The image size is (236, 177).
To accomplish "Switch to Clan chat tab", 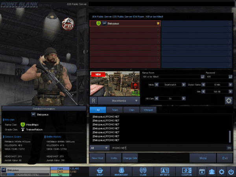I will point(131,110).
